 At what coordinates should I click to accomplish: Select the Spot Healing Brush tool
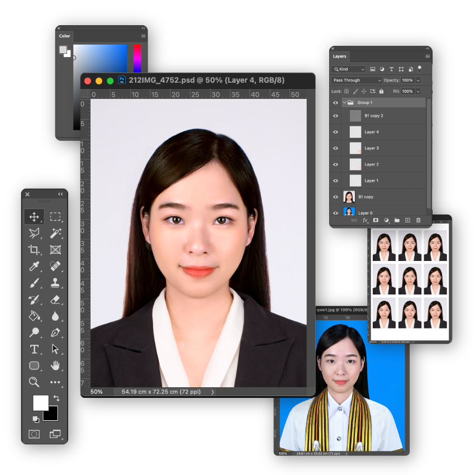click(x=55, y=266)
